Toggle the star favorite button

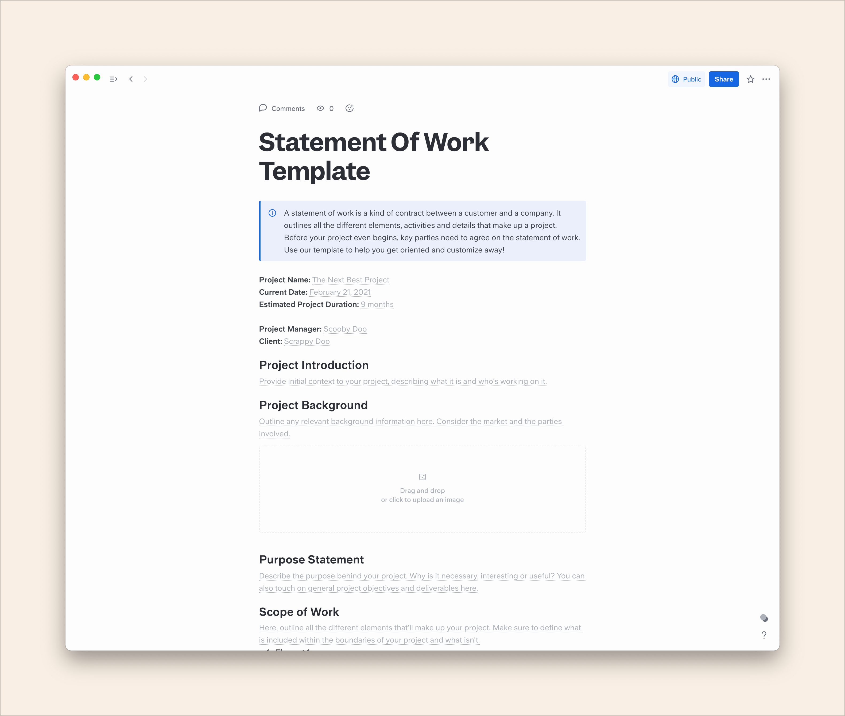coord(751,79)
